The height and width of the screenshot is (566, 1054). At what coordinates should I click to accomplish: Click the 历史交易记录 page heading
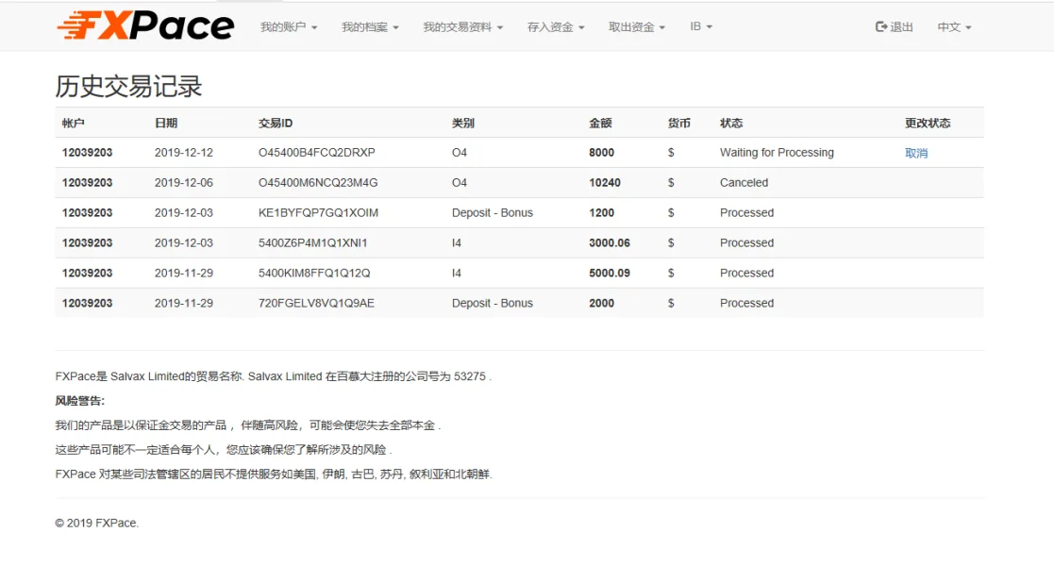pyautogui.click(x=128, y=87)
